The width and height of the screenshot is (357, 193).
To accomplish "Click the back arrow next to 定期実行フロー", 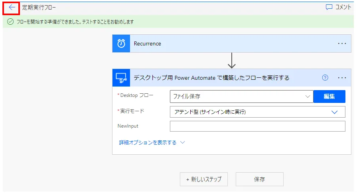I will coord(12,7).
